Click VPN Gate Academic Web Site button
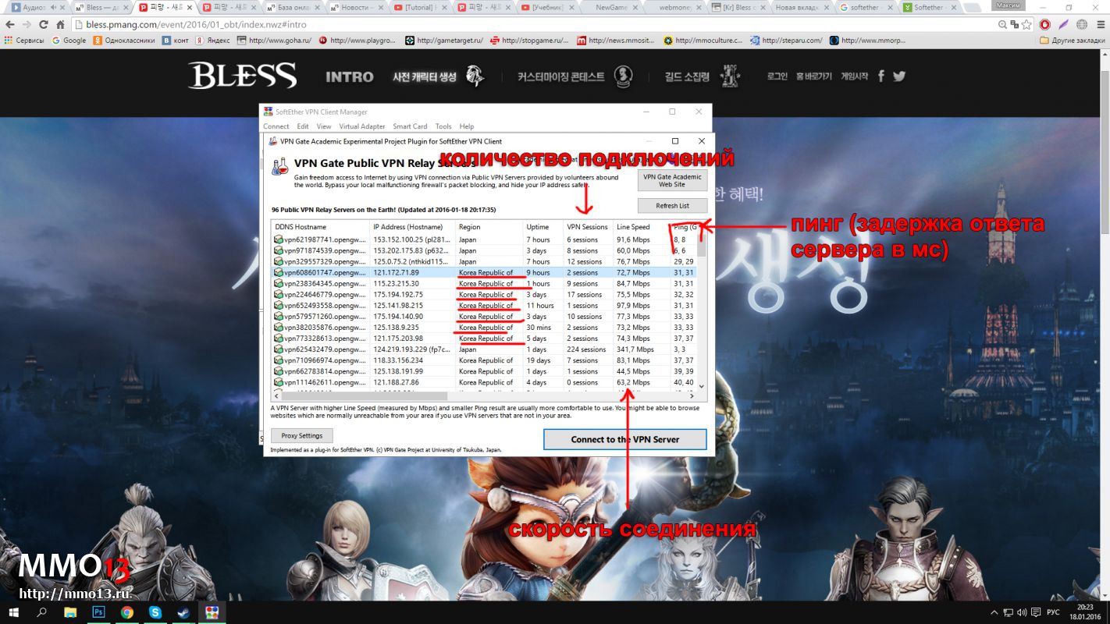This screenshot has width=1110, height=624. coord(672,180)
